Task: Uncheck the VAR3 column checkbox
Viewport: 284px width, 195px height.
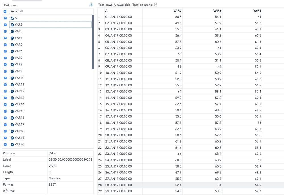Action: click(x=5, y=31)
